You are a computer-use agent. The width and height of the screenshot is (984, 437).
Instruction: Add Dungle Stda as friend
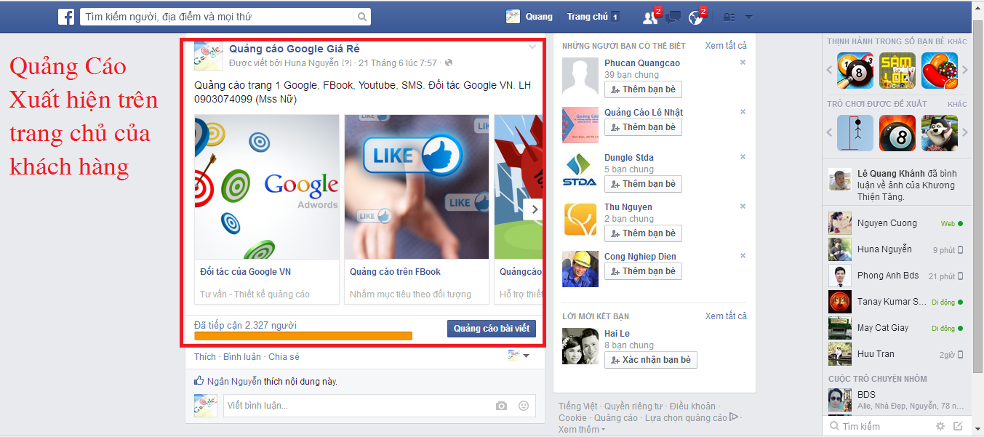click(x=643, y=184)
